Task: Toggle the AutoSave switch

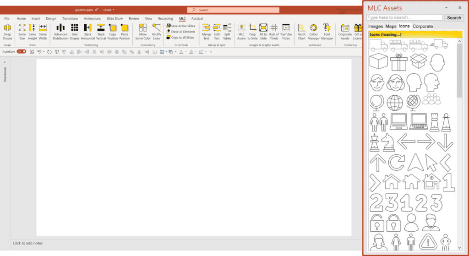Action: point(21,52)
